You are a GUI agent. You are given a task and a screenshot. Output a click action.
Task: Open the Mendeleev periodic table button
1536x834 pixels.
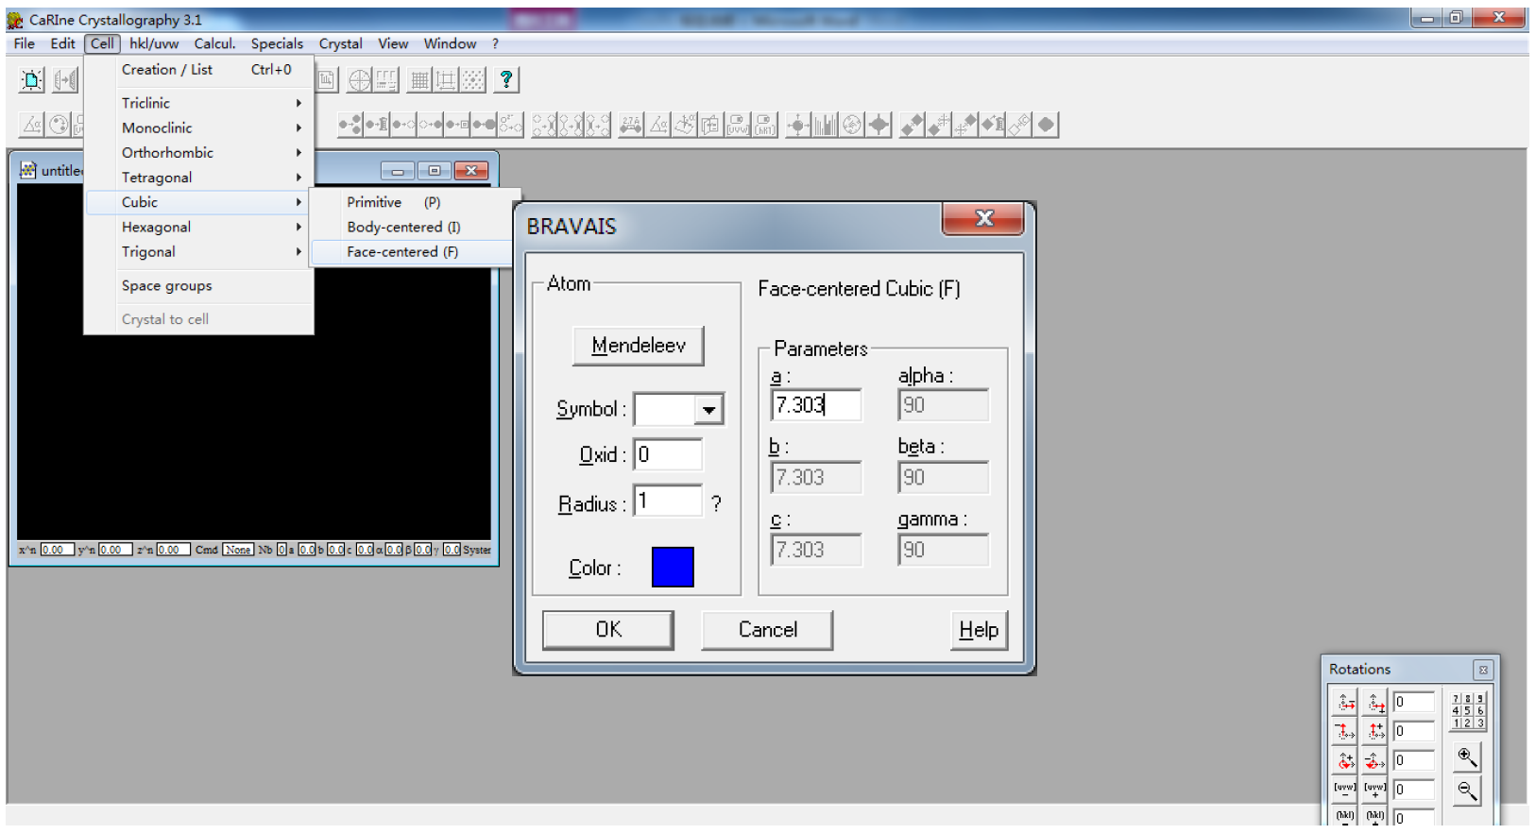tap(639, 346)
